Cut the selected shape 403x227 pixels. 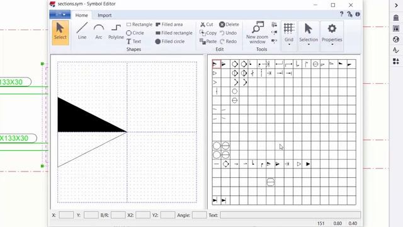point(207,25)
